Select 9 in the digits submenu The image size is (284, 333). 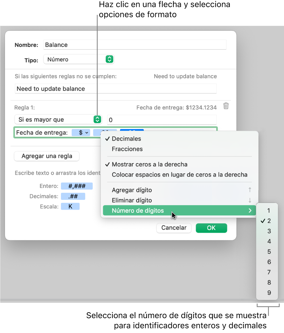pos(267,293)
